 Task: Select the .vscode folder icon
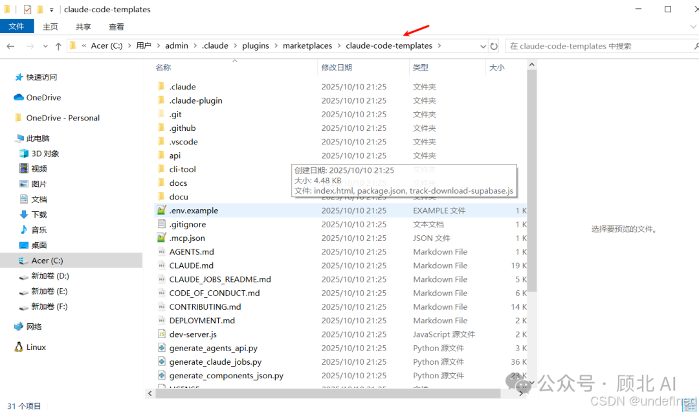pos(161,142)
